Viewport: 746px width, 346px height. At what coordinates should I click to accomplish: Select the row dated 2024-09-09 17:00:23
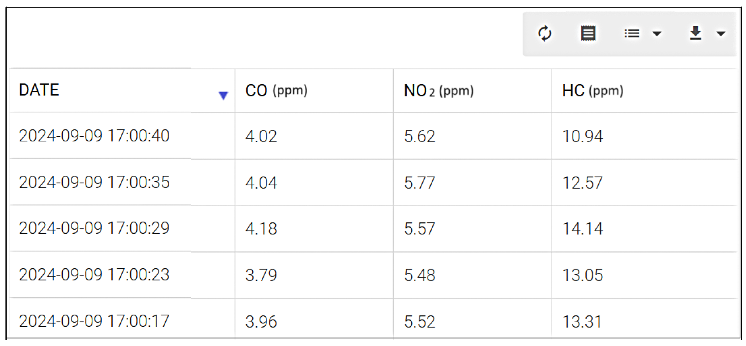(x=94, y=275)
